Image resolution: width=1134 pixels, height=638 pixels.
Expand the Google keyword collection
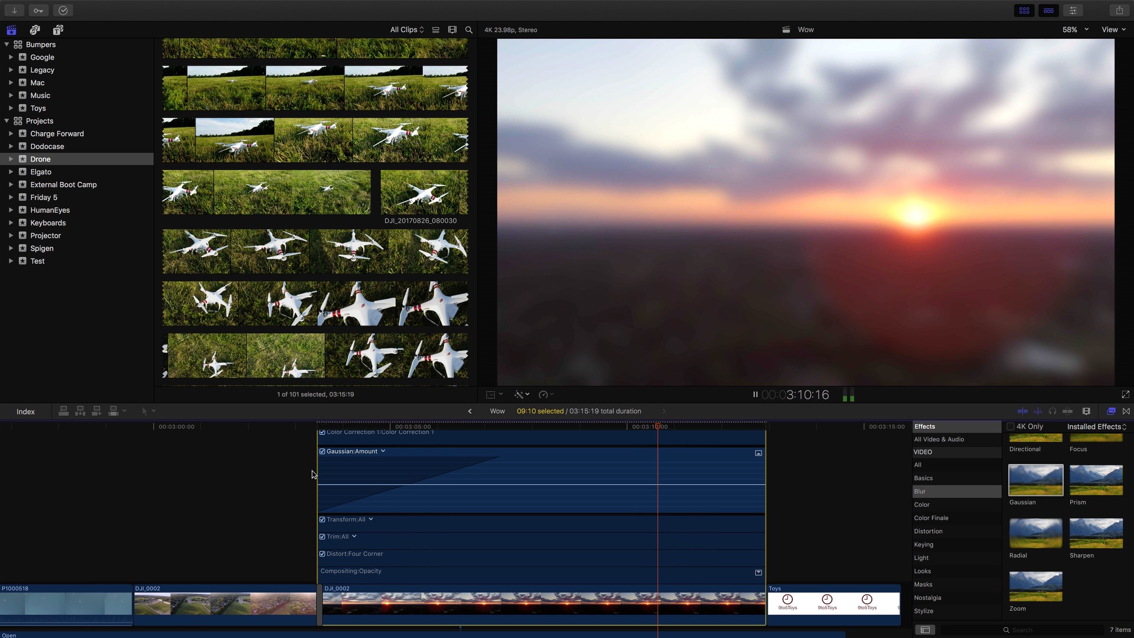click(10, 57)
